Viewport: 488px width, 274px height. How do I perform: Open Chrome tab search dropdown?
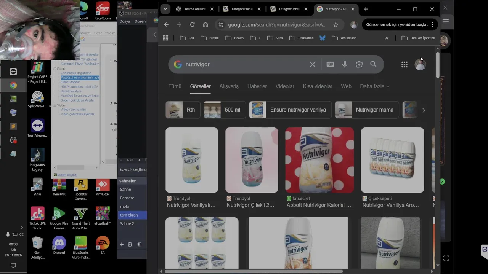tap(165, 9)
